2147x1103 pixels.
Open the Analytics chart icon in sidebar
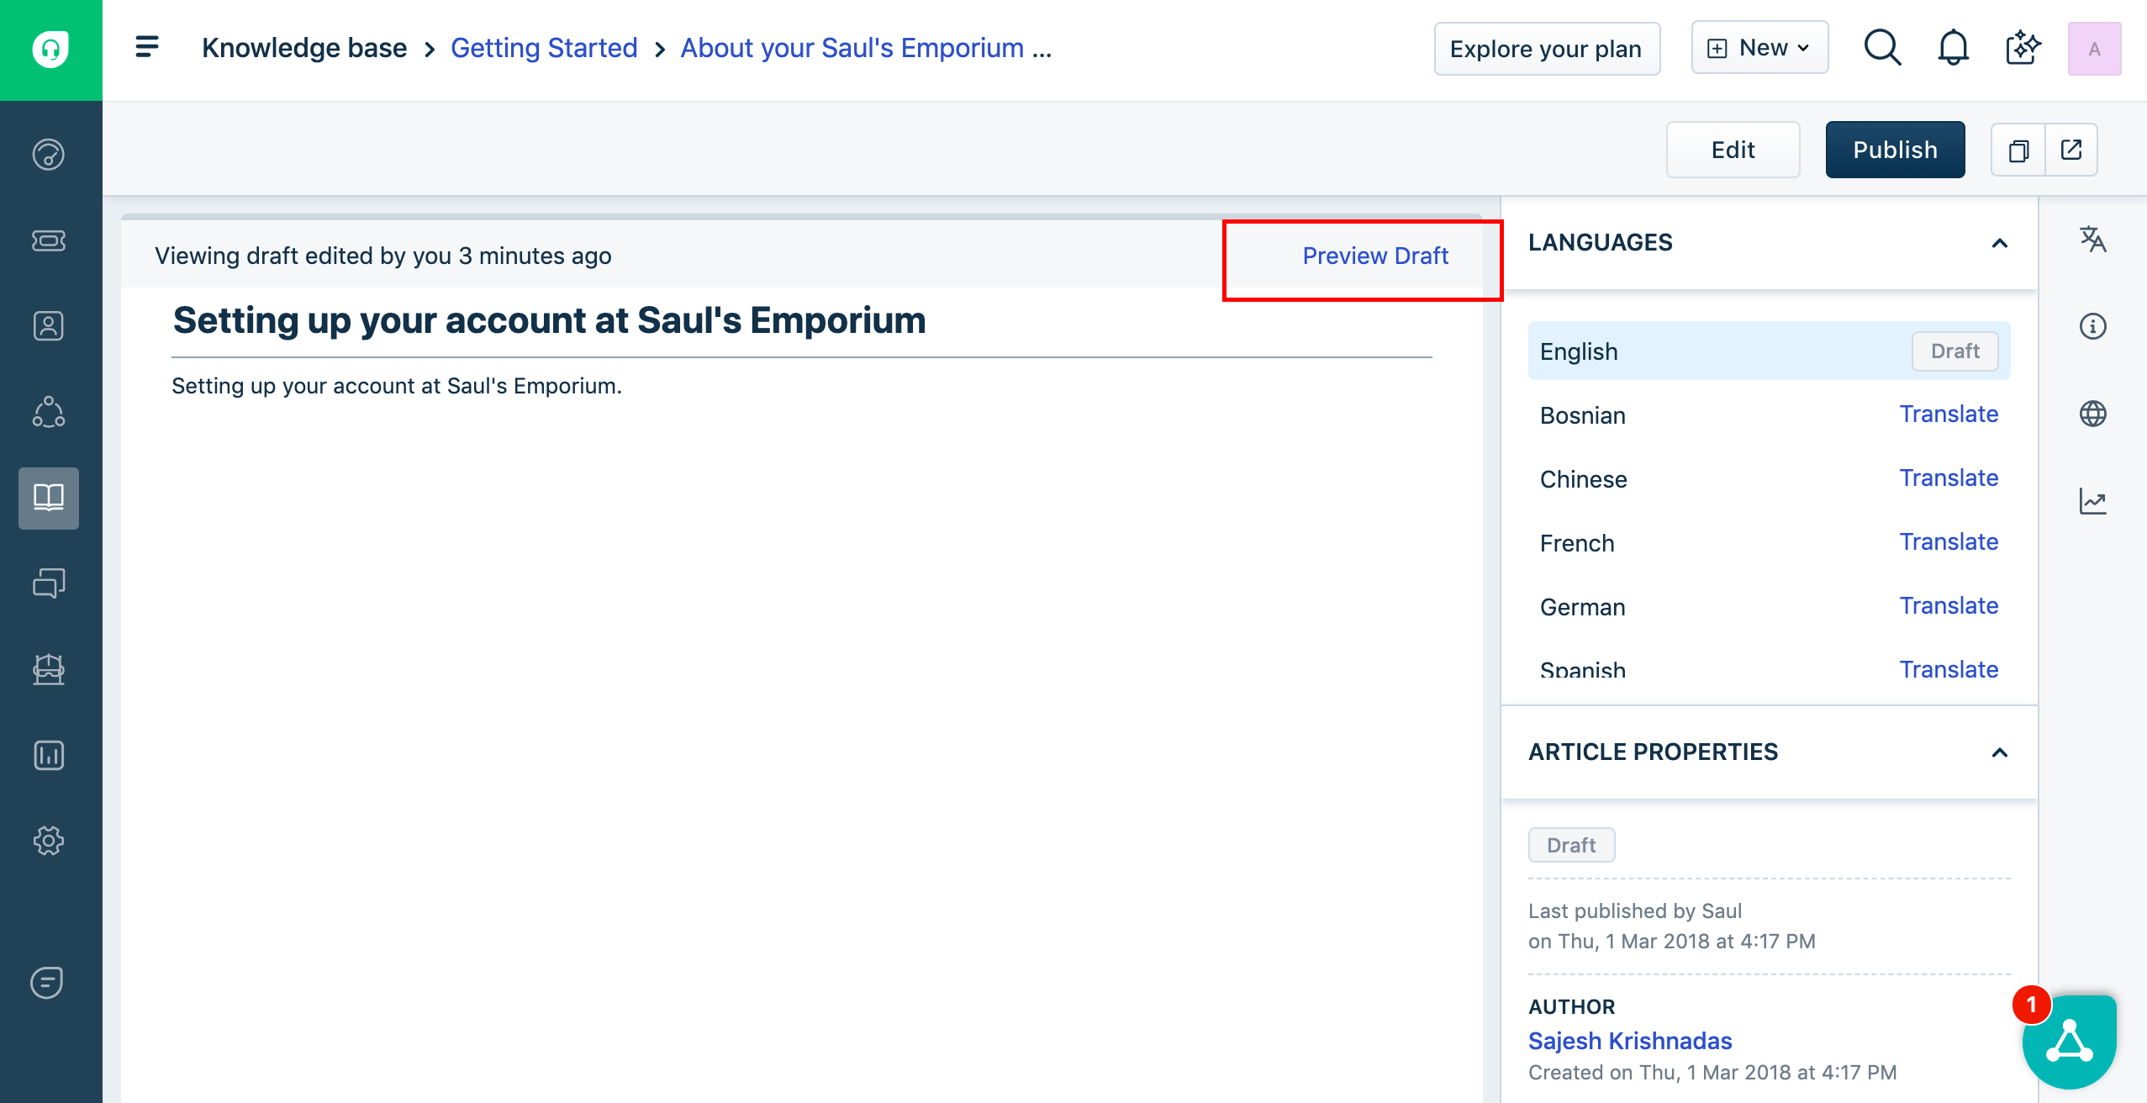(49, 755)
